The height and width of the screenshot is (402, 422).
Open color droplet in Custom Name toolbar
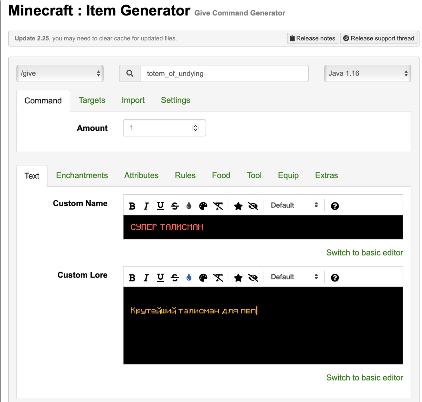pyautogui.click(x=189, y=206)
